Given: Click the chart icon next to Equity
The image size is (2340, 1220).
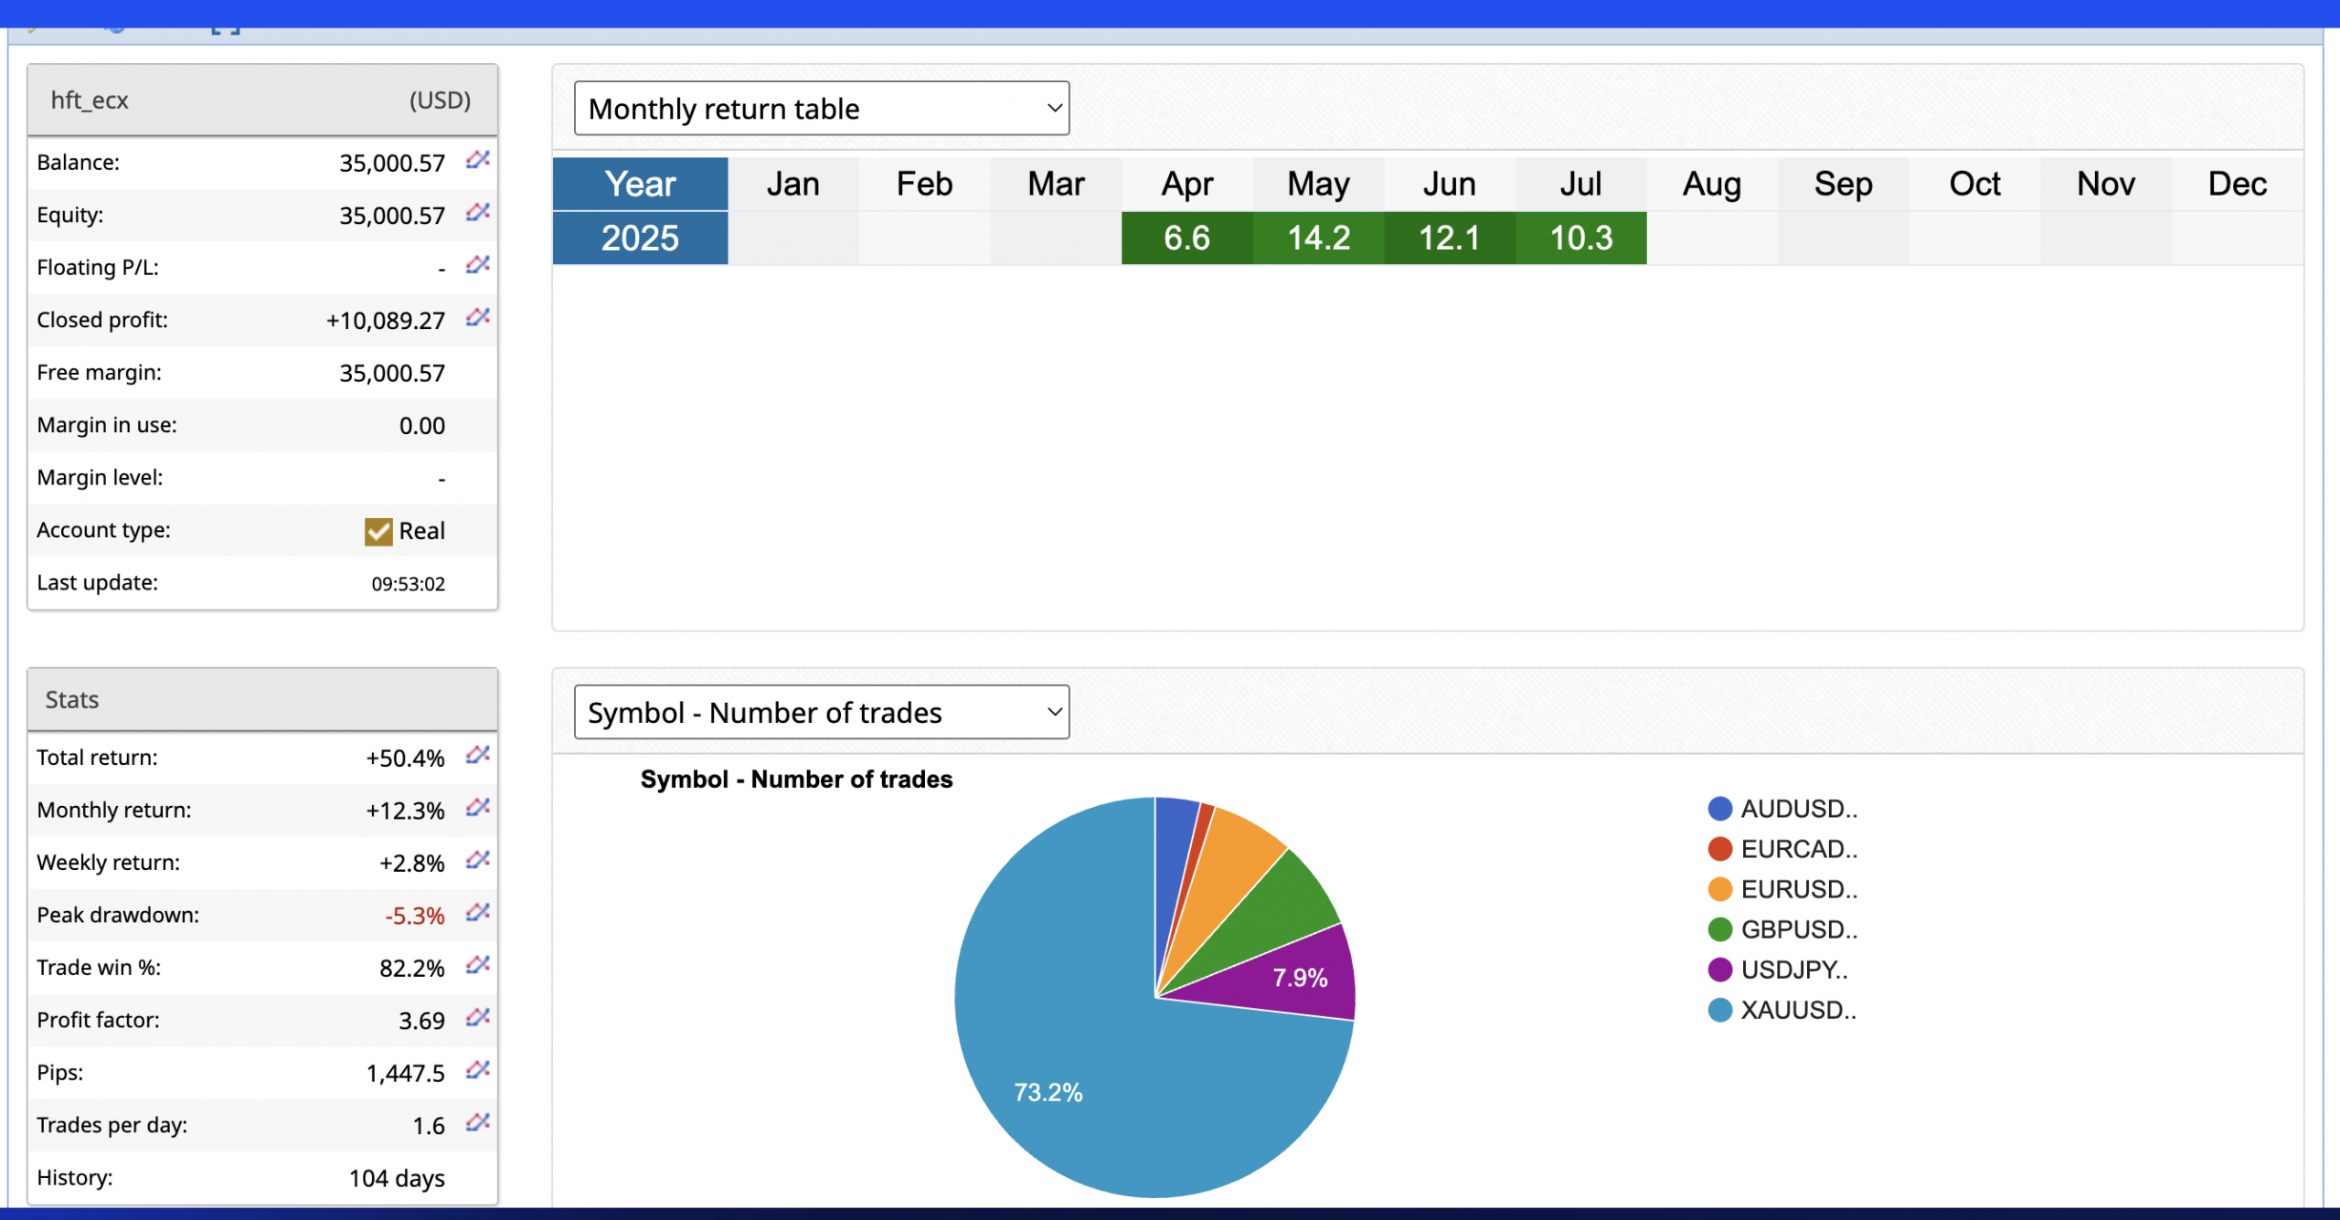Looking at the screenshot, I should pyautogui.click(x=477, y=213).
